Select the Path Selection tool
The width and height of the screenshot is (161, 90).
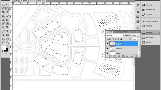[3, 35]
